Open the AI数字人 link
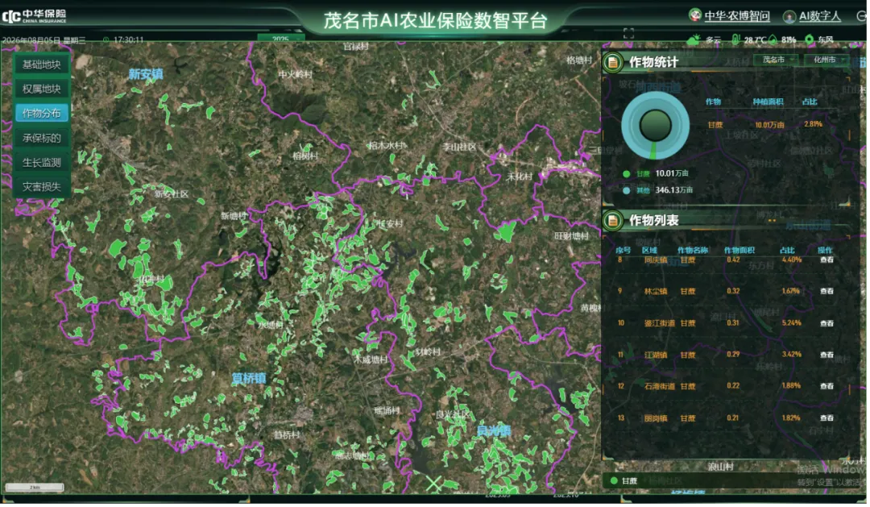Viewport: 870px width, 507px height. tap(819, 16)
